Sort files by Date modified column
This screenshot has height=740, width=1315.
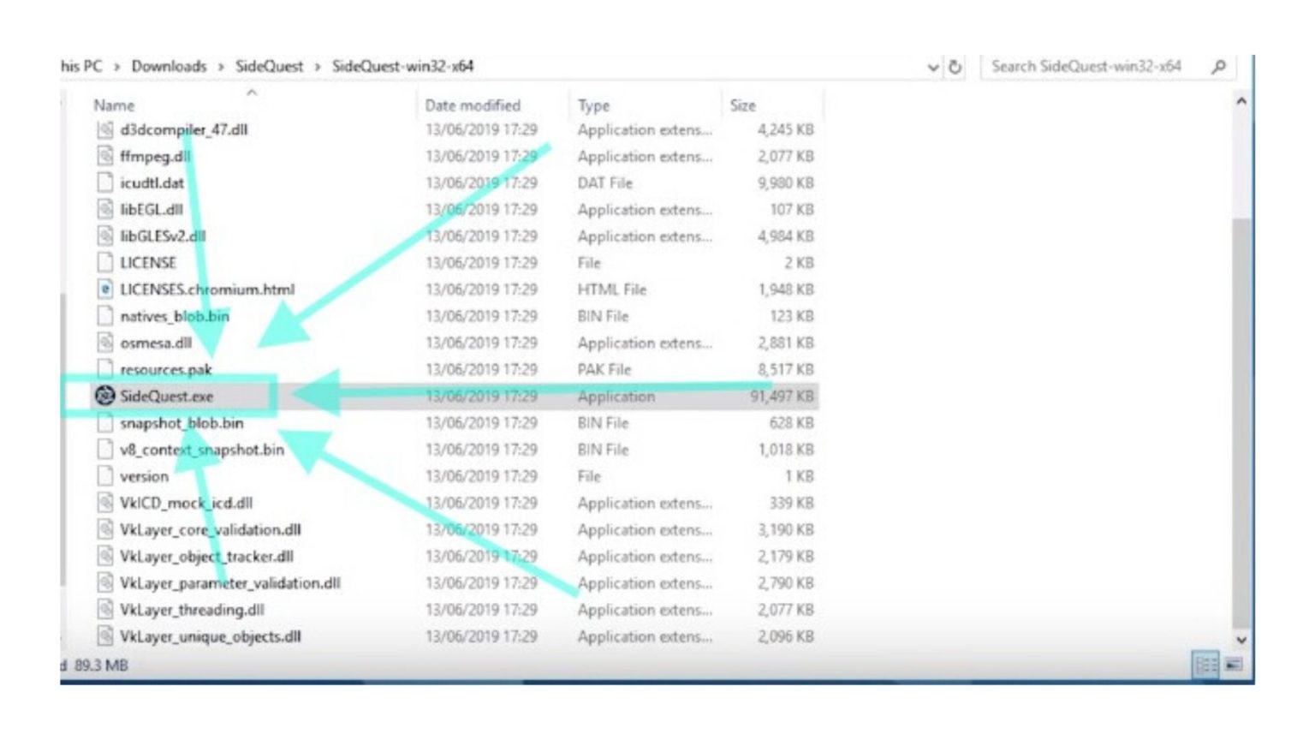tap(473, 105)
